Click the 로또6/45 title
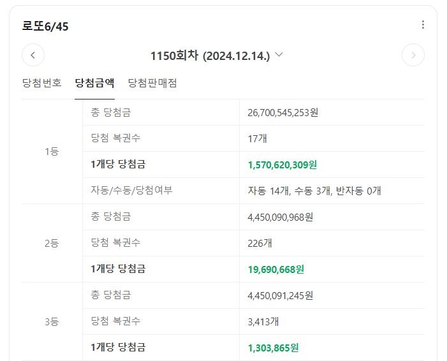Viewport: 447px width, 361px height. (45, 26)
